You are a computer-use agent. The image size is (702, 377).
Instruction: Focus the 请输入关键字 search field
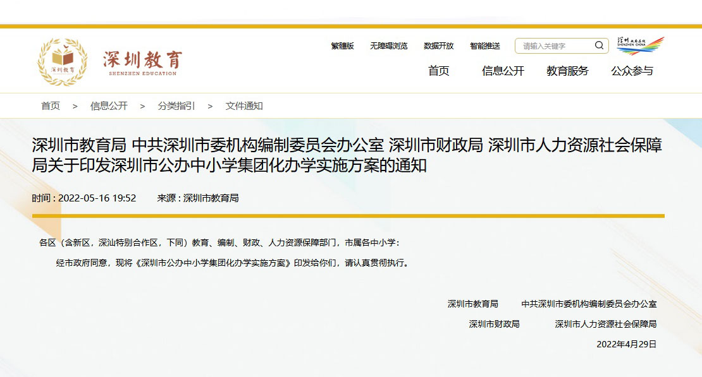[x=553, y=46]
